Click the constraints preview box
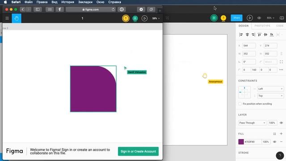The image size is (286, 161). (244, 92)
